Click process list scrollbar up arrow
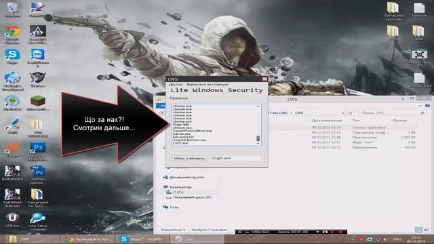The height and width of the screenshot is (244, 434). tap(258, 106)
